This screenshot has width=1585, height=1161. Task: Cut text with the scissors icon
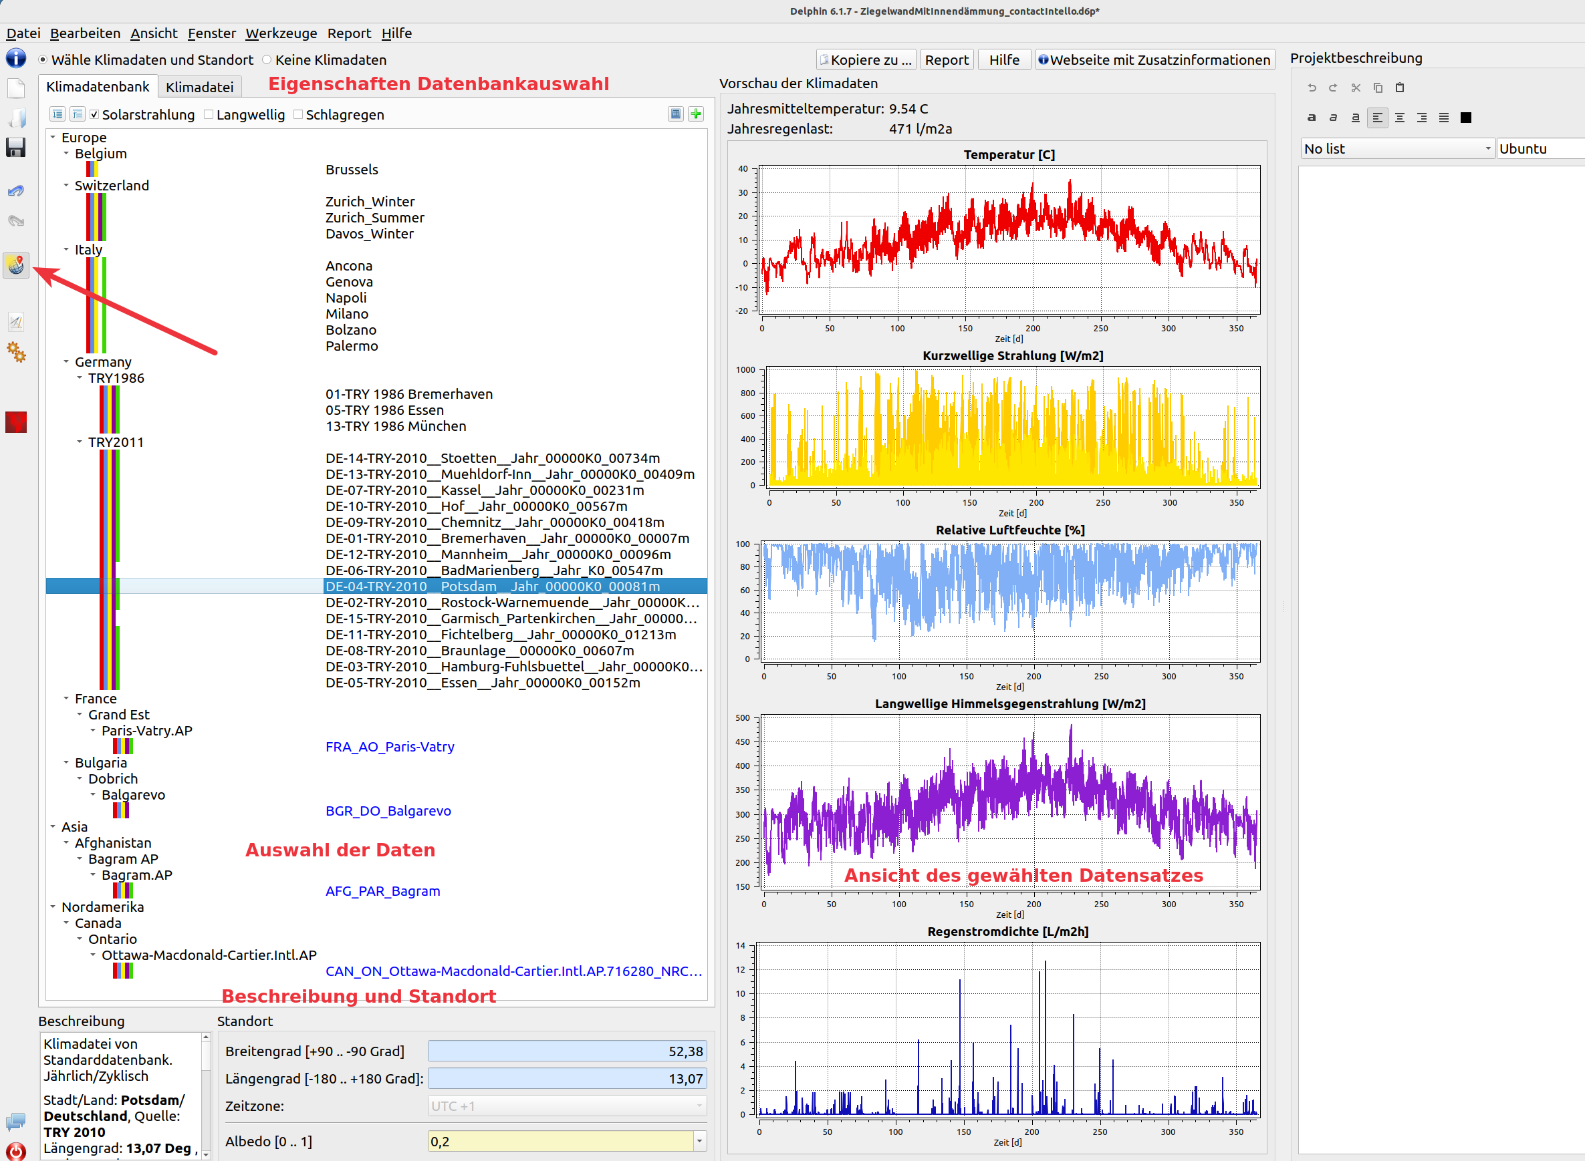1356,88
